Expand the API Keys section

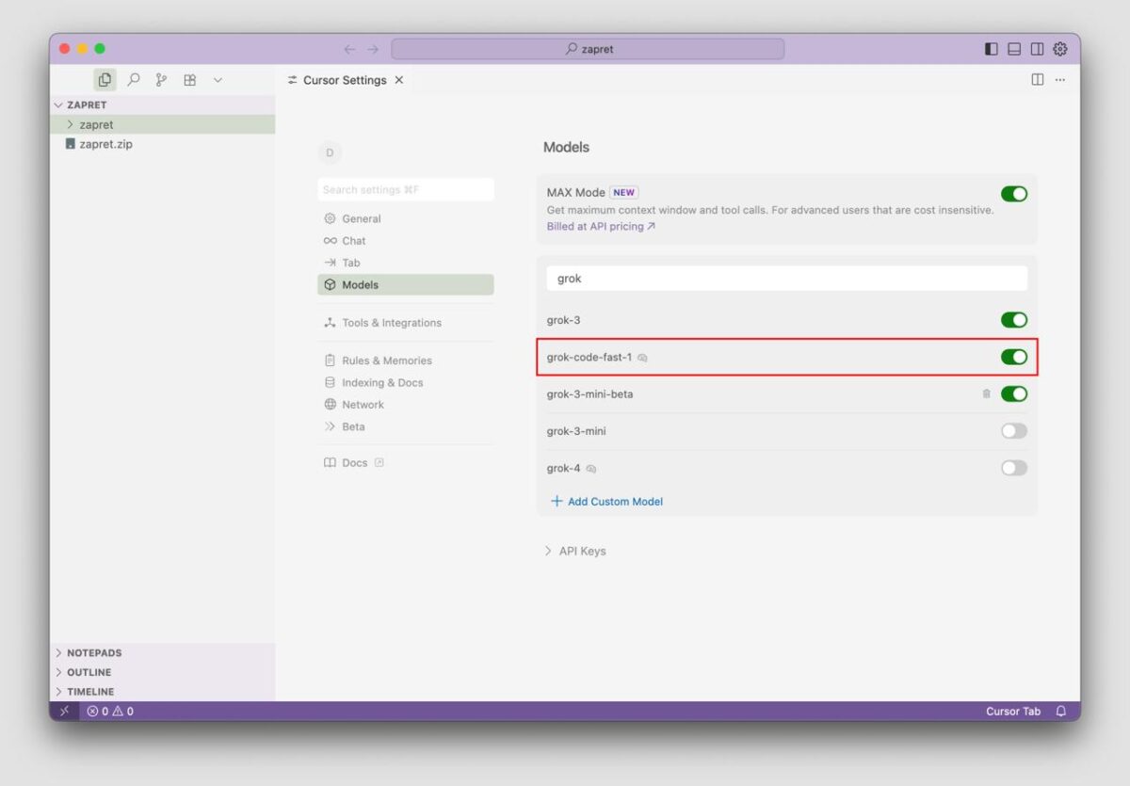[x=575, y=552]
